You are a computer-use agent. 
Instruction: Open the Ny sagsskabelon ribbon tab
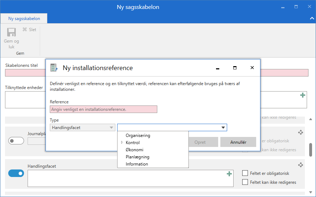24,19
